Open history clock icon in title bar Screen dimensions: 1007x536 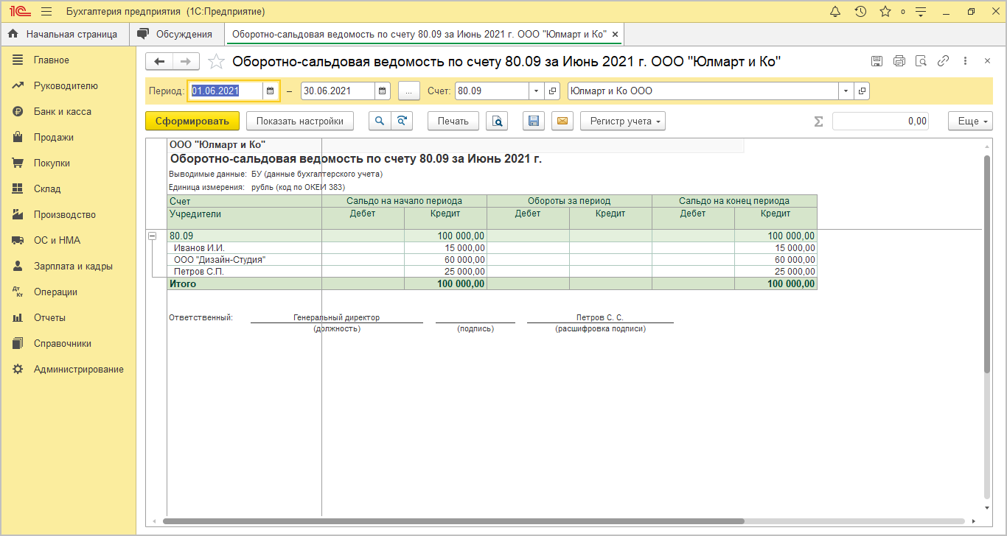[860, 12]
